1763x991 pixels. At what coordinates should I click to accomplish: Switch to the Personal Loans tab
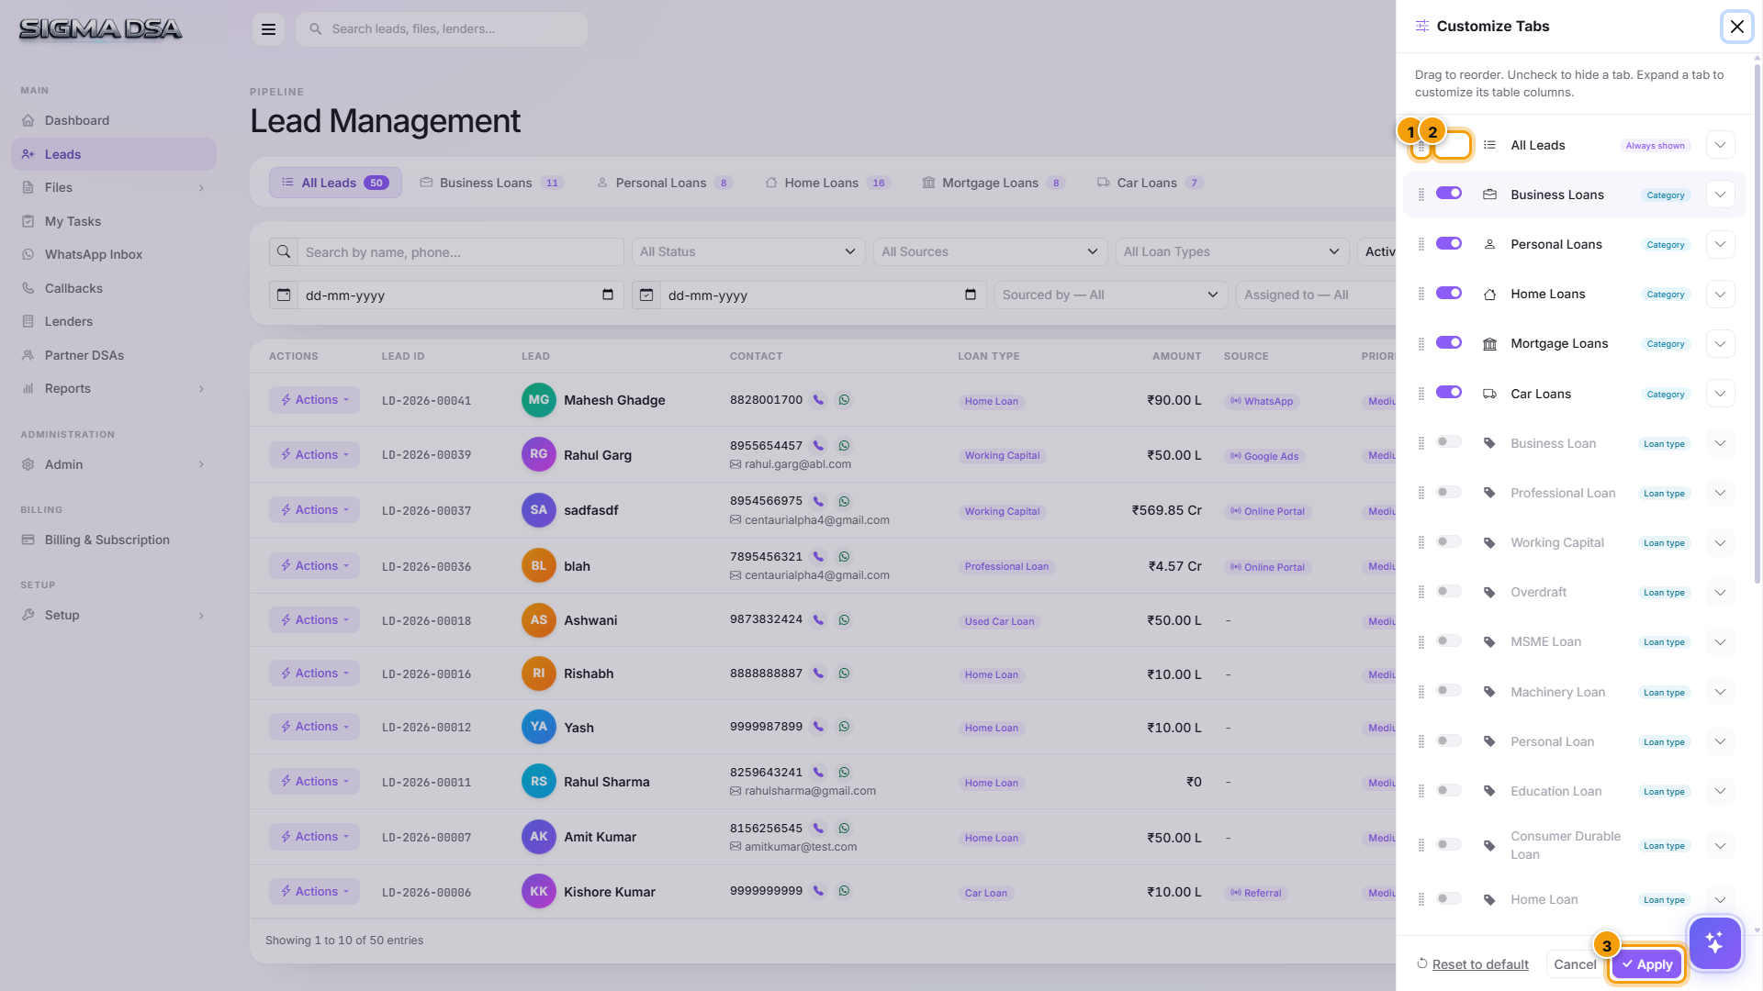[664, 184]
